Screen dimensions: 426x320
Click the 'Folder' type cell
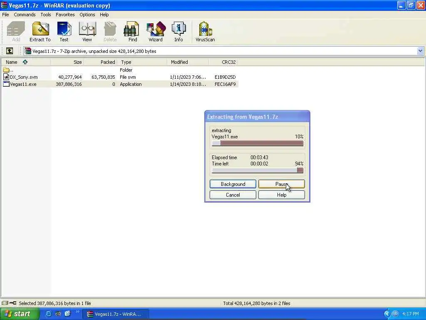pos(126,70)
